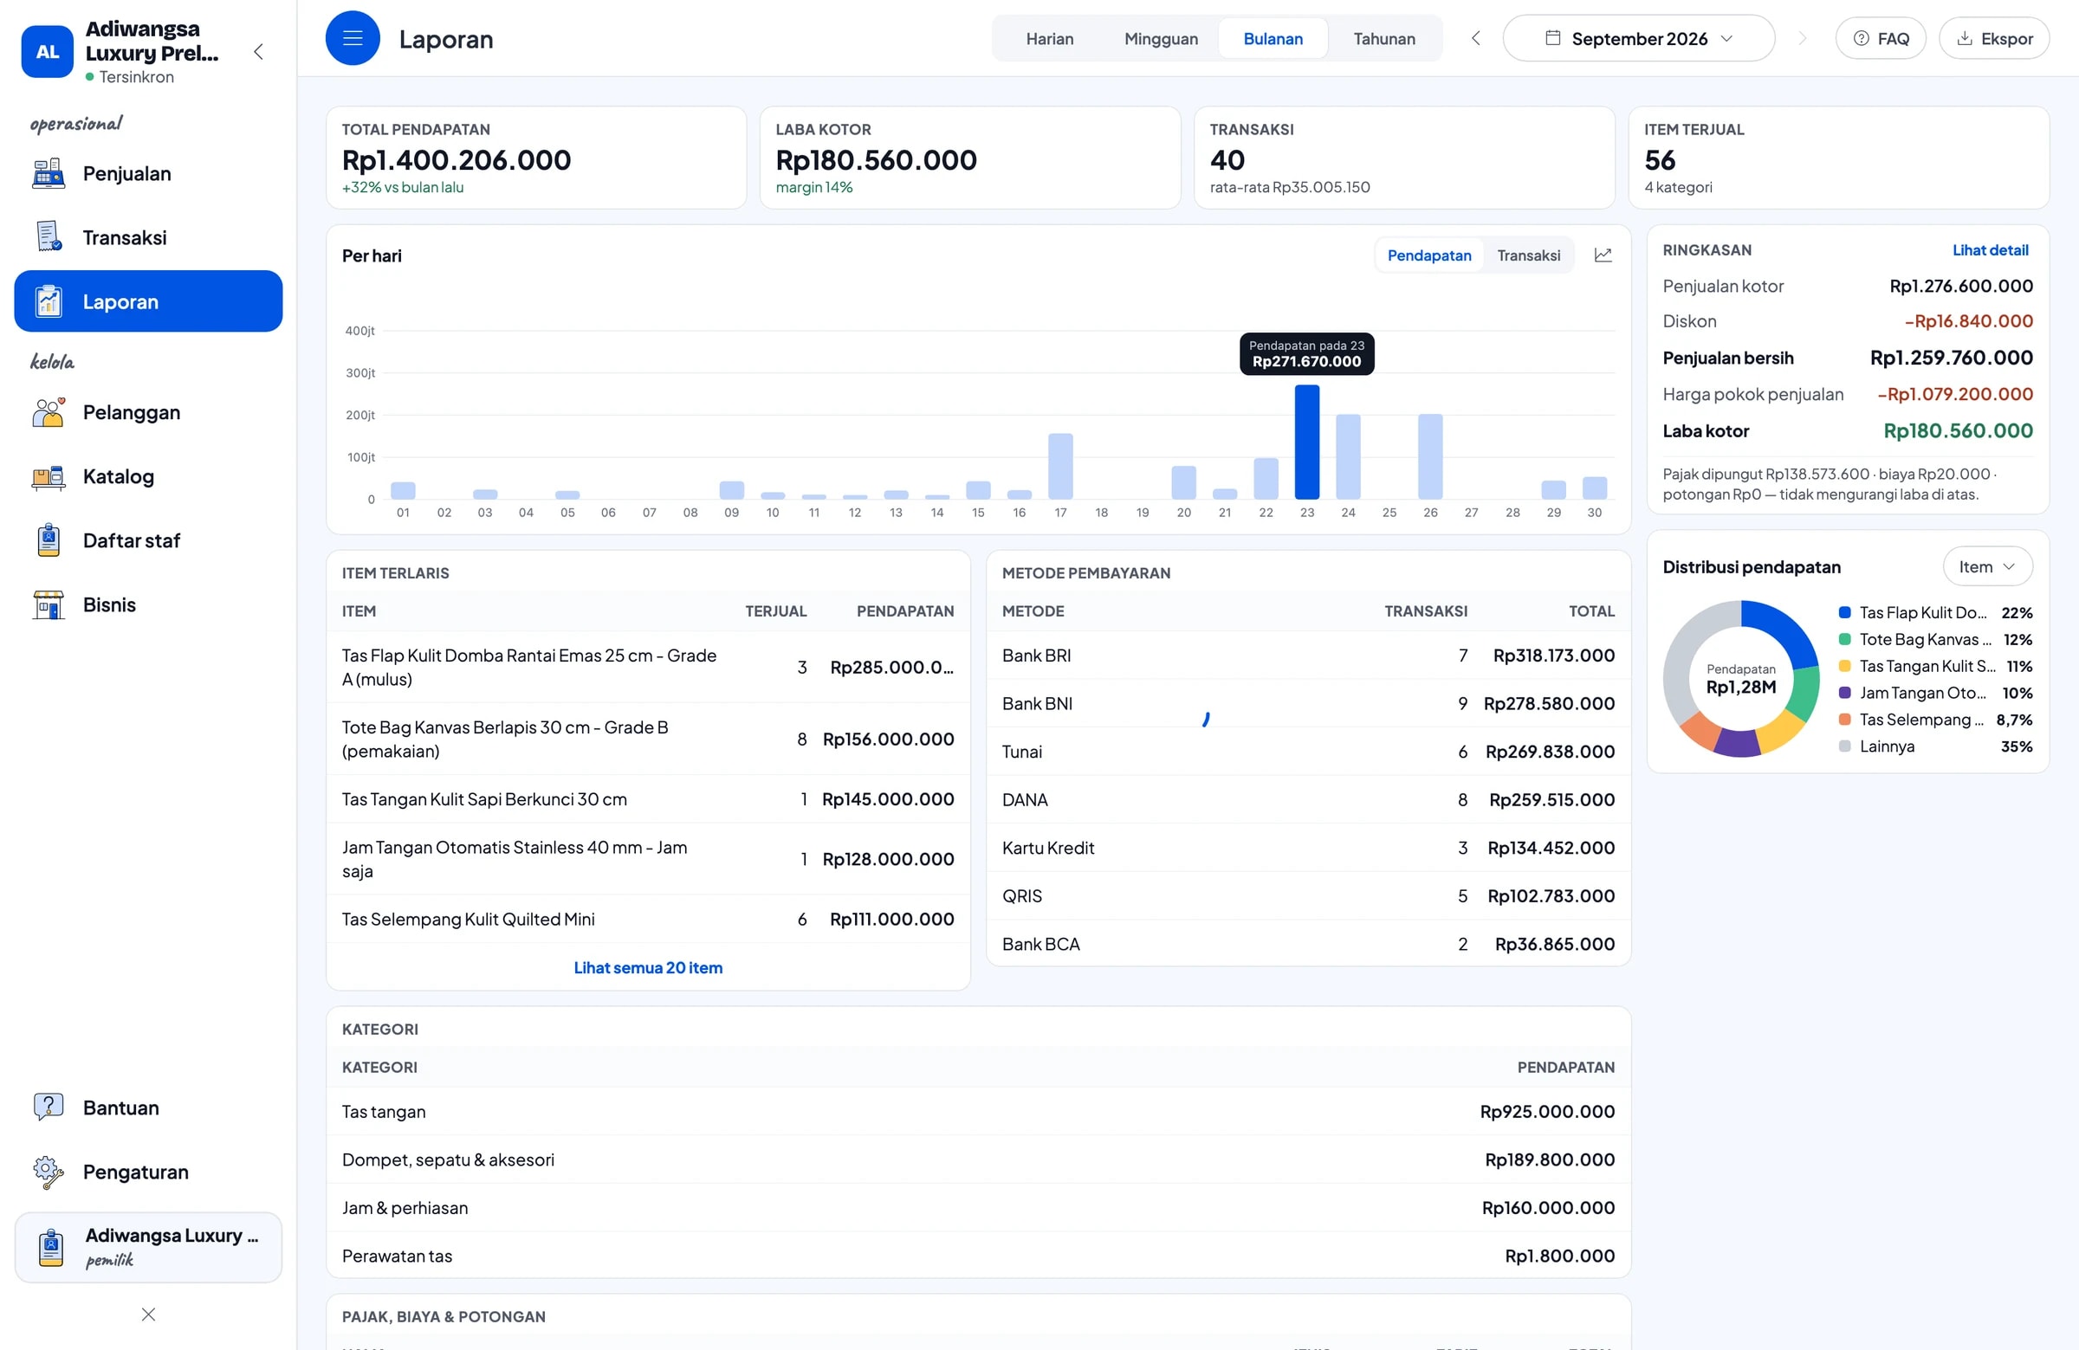Image resolution: width=2079 pixels, height=1350 pixels.
Task: Open the September 2026 month picker
Action: coord(1638,38)
